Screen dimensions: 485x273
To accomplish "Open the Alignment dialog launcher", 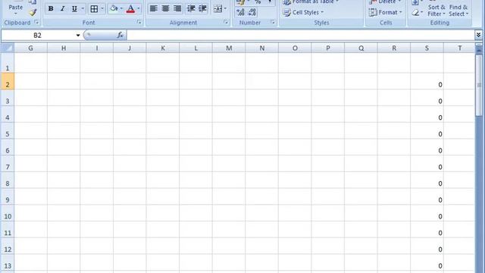I will (x=226, y=22).
